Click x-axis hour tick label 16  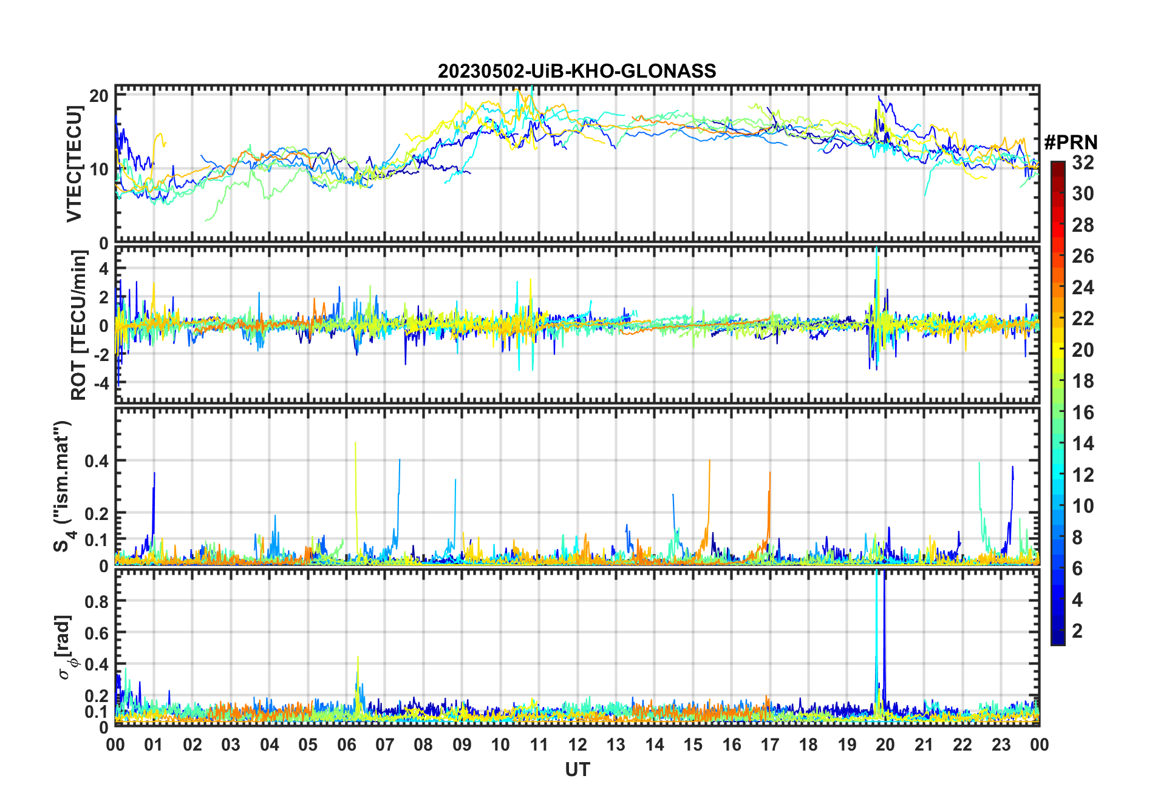[732, 745]
